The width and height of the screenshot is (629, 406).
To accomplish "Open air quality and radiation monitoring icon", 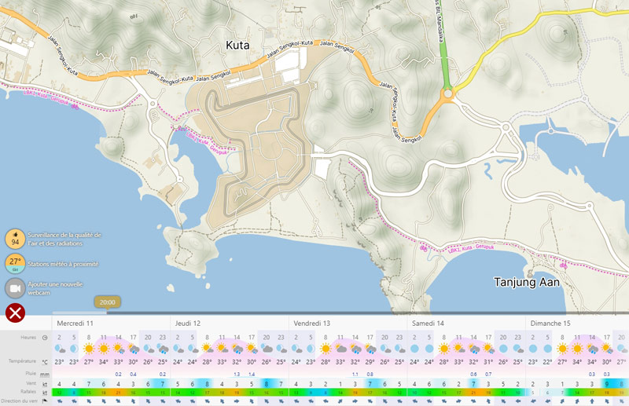I will click(x=15, y=238).
